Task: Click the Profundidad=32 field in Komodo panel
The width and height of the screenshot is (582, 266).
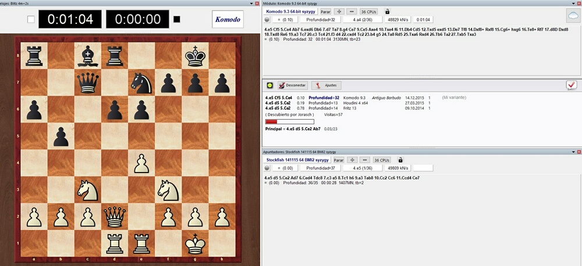Action: pyautogui.click(x=320, y=20)
